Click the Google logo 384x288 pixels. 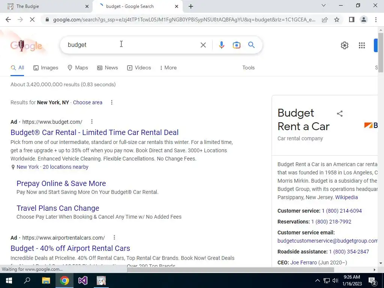(x=27, y=45)
